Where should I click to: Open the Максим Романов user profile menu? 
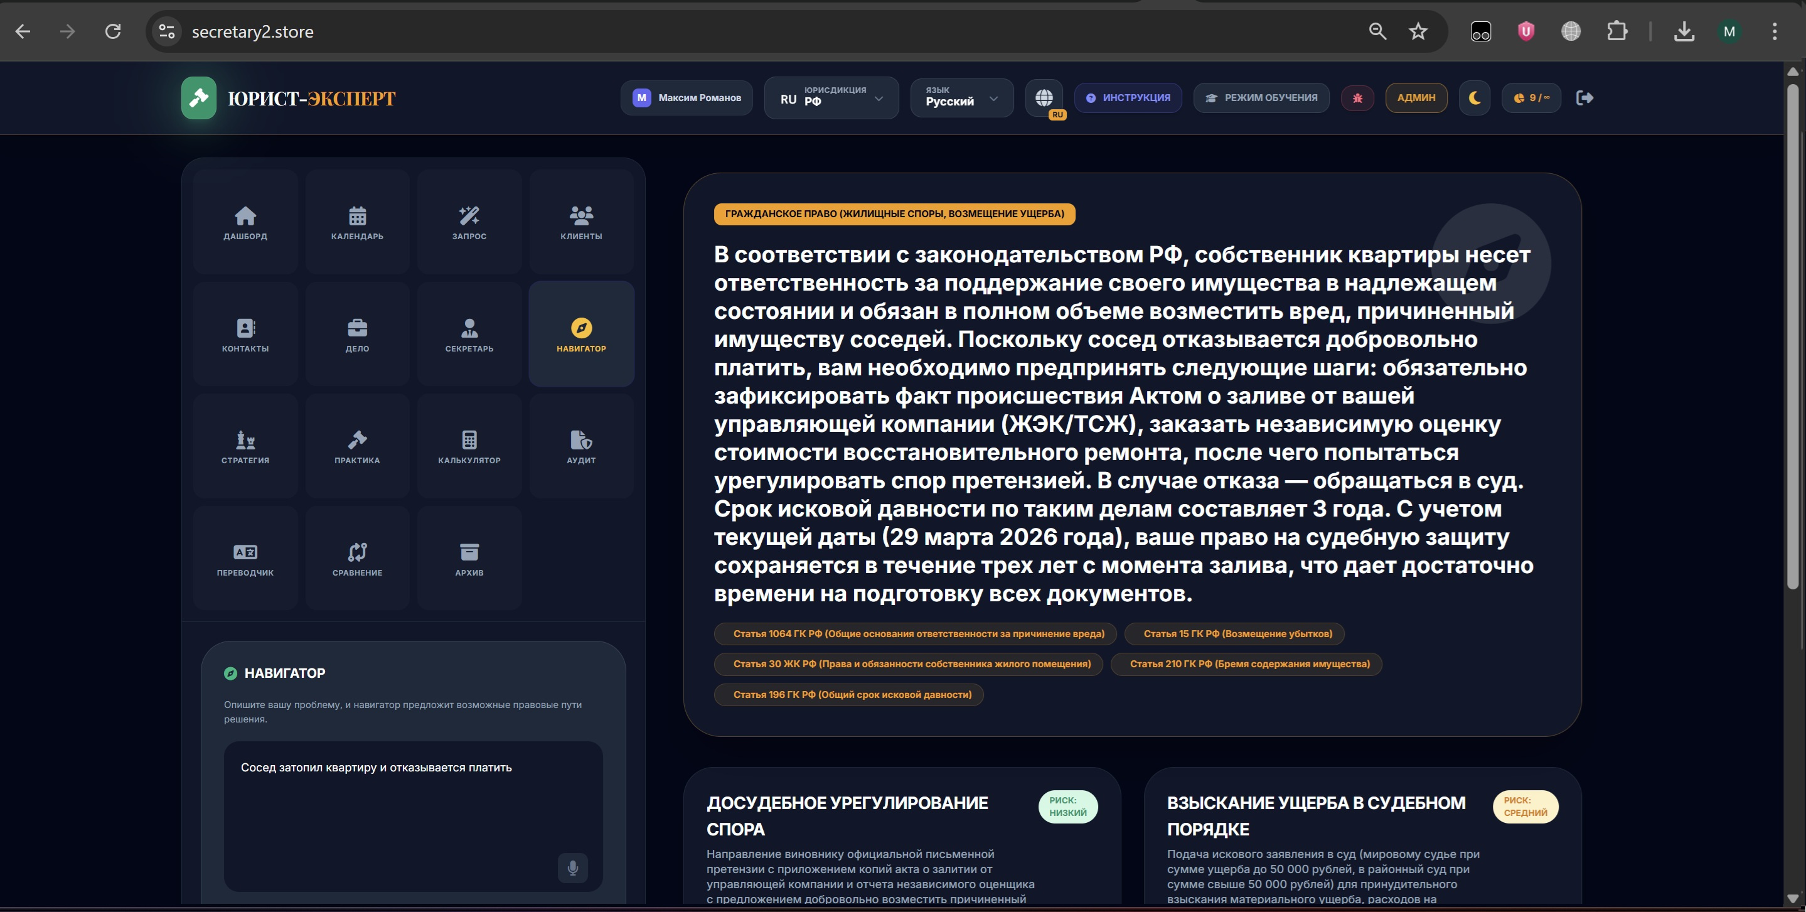click(x=687, y=97)
